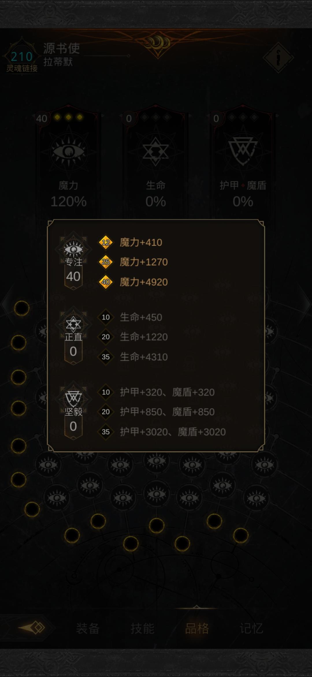Select the 专注 eye icon in popup

73,249
